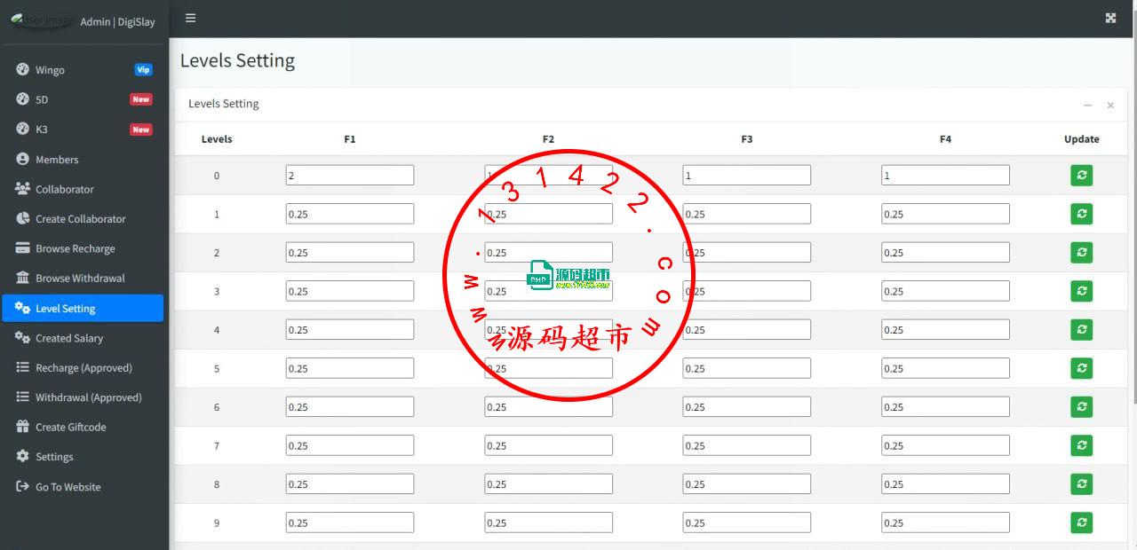Close the Levels Setting card with X icon
Image resolution: width=1137 pixels, height=550 pixels.
click(1110, 105)
